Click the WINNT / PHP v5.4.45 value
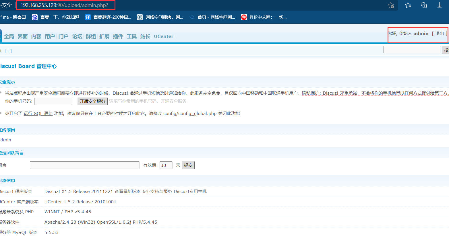 (68, 212)
